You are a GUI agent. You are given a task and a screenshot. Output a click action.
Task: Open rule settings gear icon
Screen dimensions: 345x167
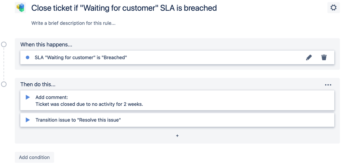point(333,8)
